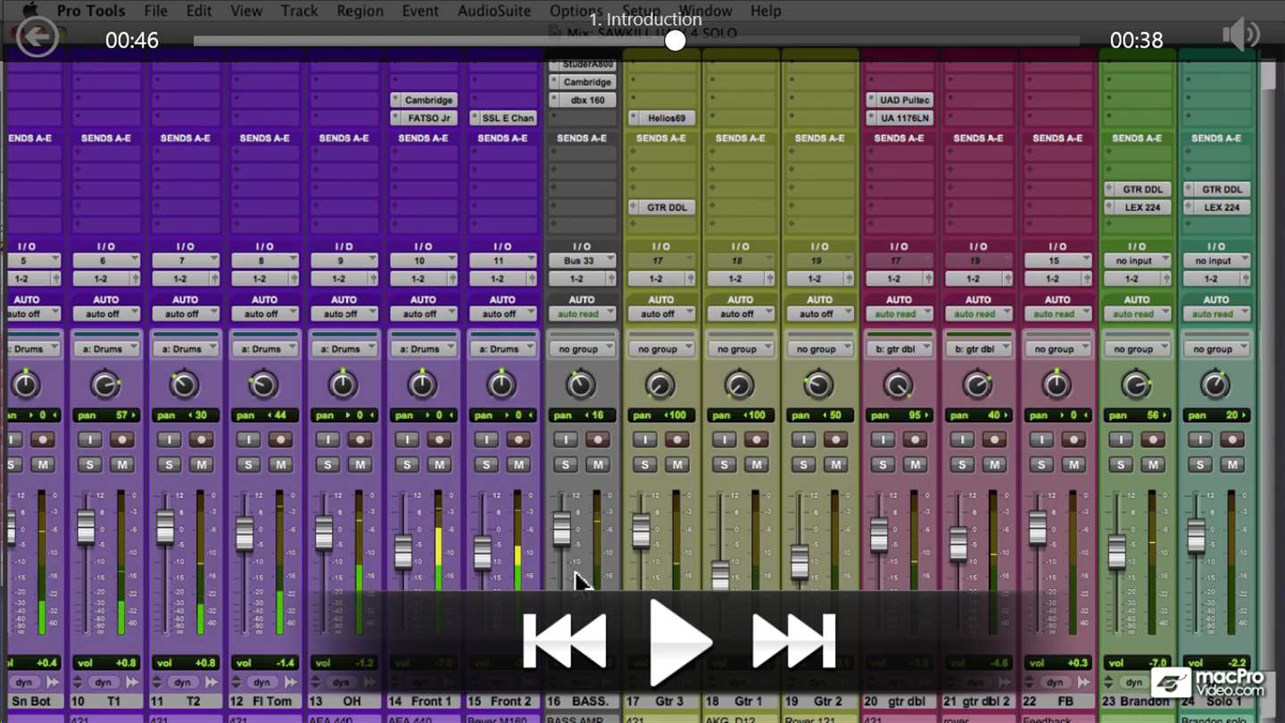Viewport: 1285px width, 723px height.
Task: Click the pan knob on Gtr 3 track
Action: click(x=660, y=385)
